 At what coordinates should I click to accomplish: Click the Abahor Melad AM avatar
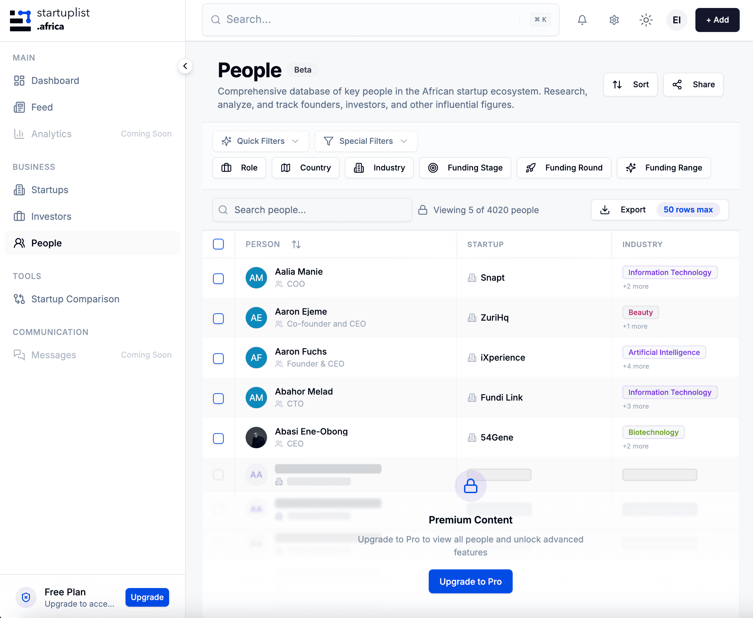[x=256, y=397]
